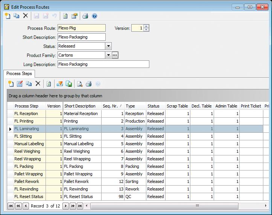
Task: Open the Product Family dropdown arrow
Action: (108, 55)
